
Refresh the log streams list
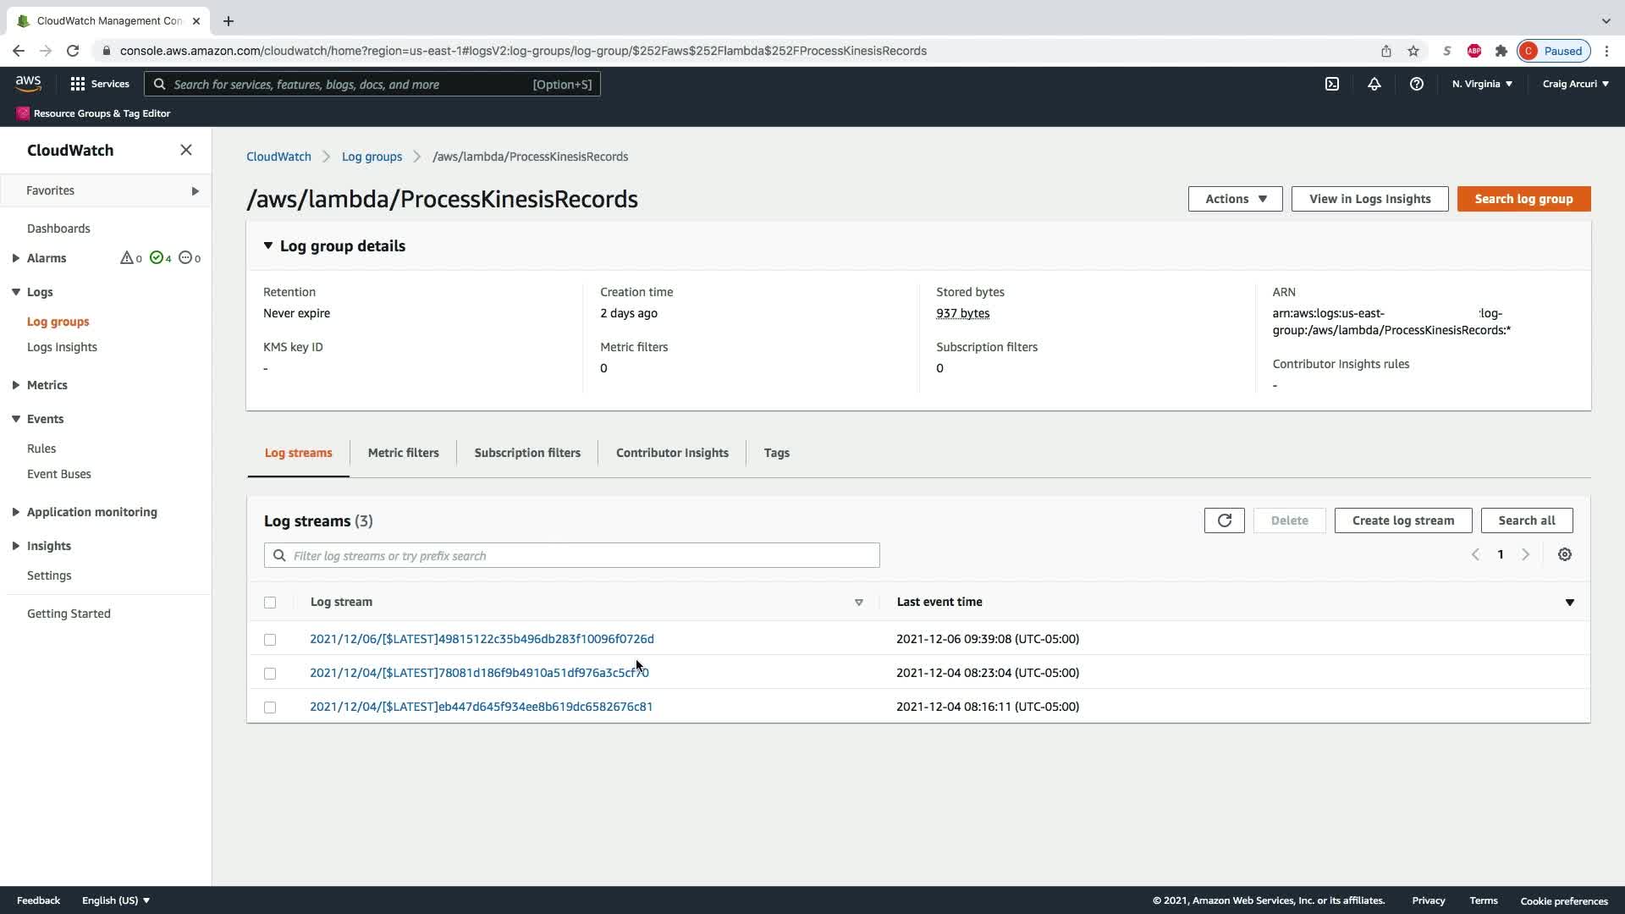coord(1224,520)
